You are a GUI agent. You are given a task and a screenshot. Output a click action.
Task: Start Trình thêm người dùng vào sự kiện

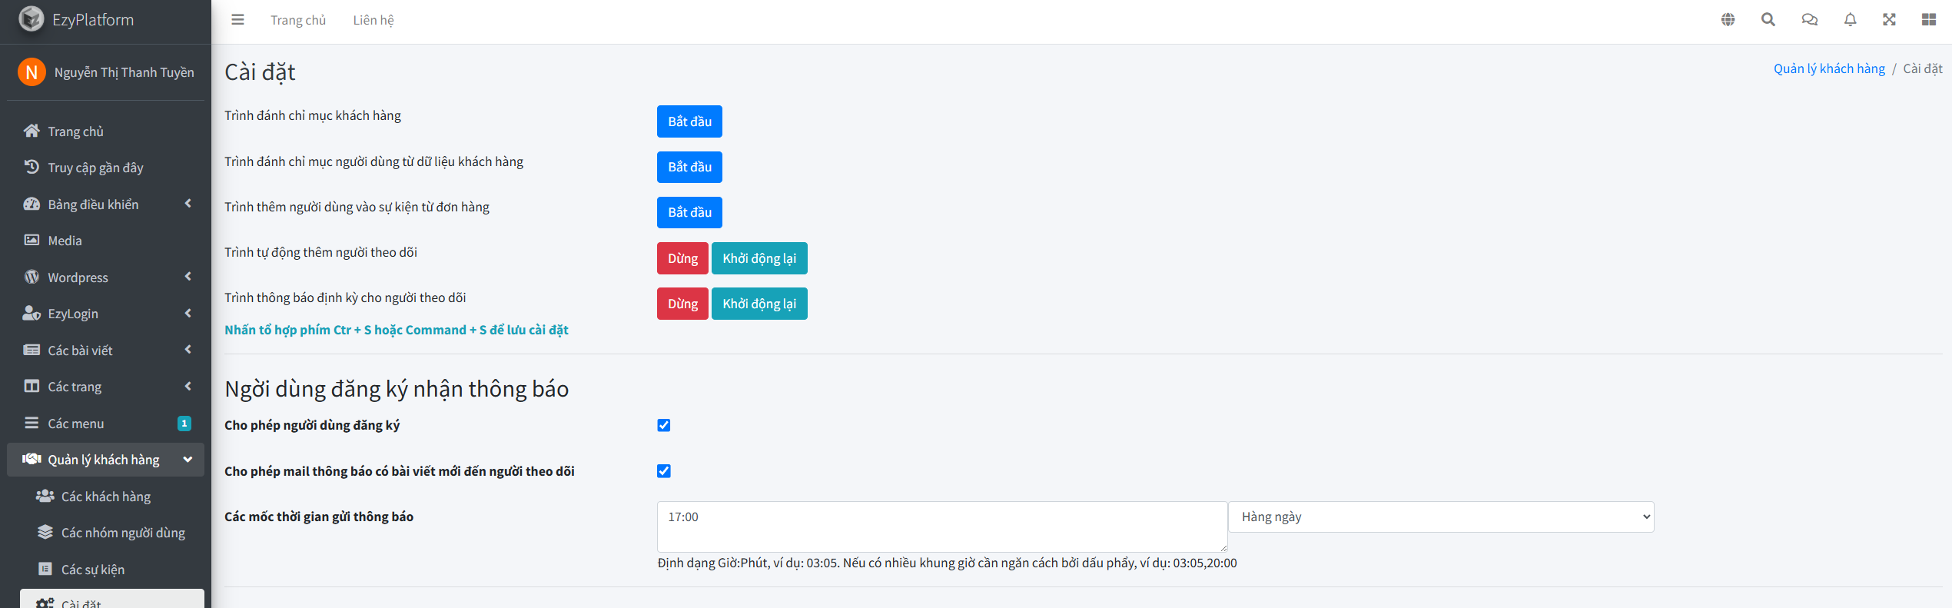point(689,212)
